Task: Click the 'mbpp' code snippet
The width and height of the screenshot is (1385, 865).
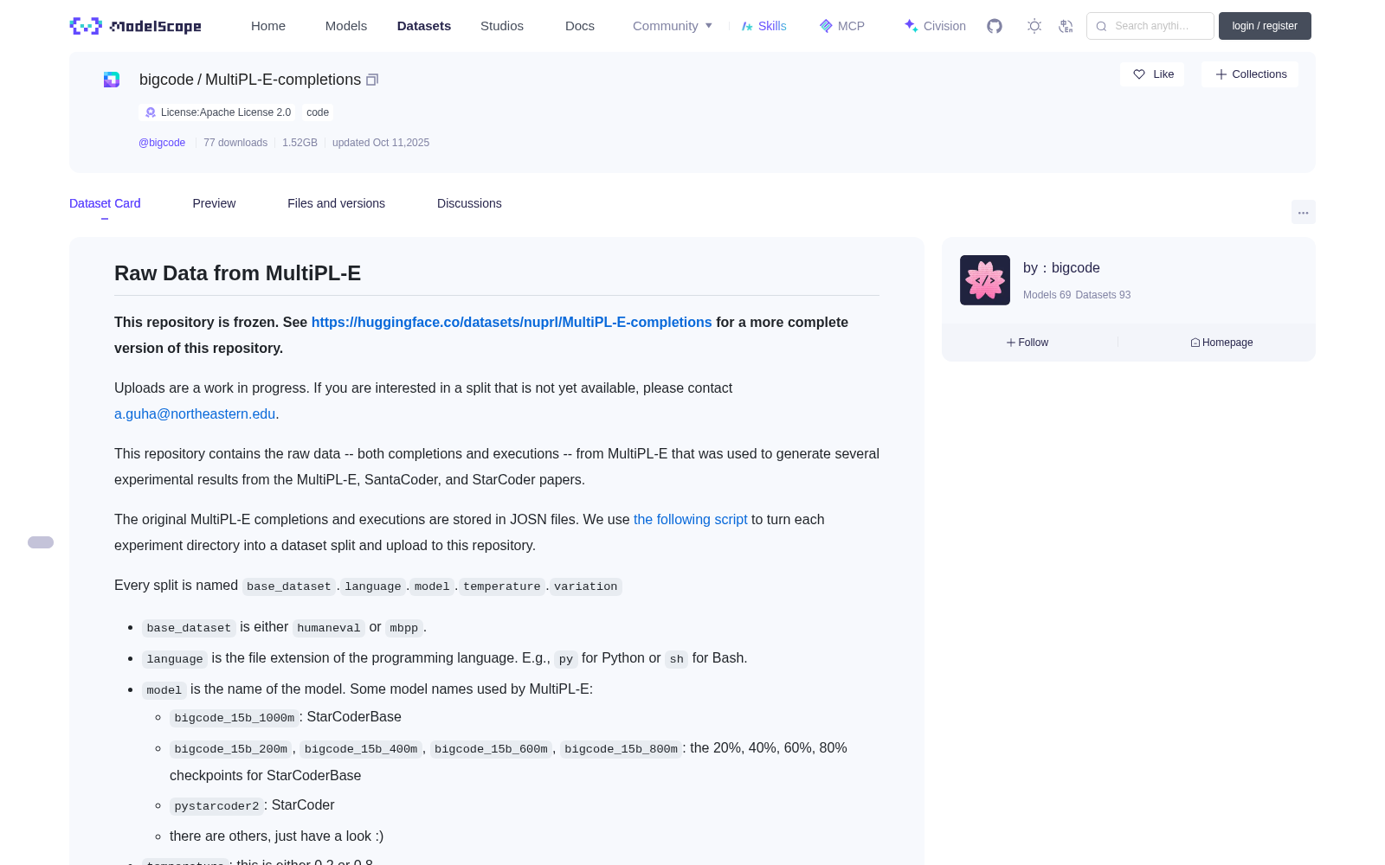Action: 403,628
